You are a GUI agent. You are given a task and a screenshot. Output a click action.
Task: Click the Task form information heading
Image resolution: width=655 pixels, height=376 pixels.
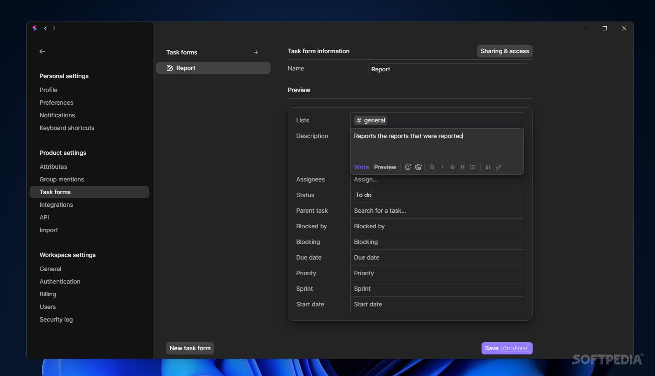319,51
